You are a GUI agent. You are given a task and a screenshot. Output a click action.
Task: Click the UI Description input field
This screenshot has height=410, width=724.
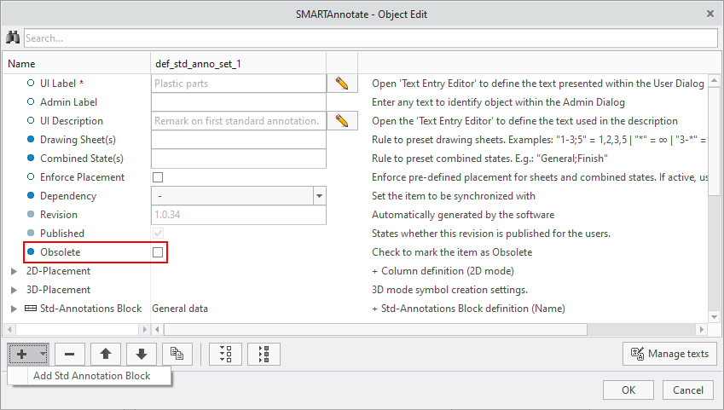pos(239,121)
